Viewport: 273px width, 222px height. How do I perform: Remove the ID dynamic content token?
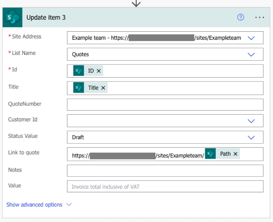(x=99, y=71)
